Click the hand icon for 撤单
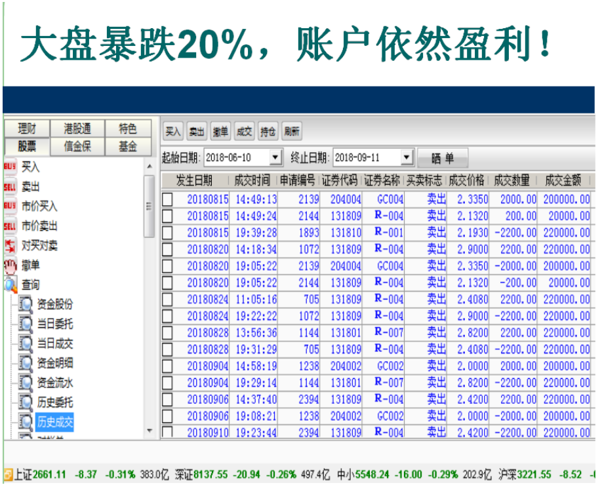Screen dimensions: 602x487 (x=10, y=265)
